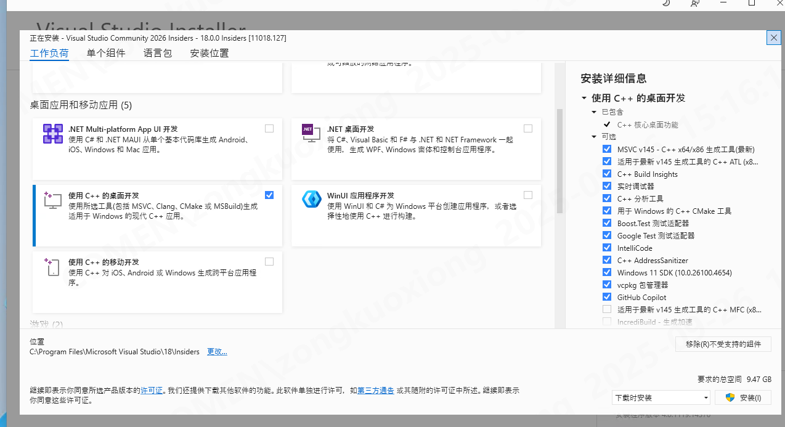Uncheck the GitHub Copilot optional component
This screenshot has height=427, width=785.
[x=607, y=297]
